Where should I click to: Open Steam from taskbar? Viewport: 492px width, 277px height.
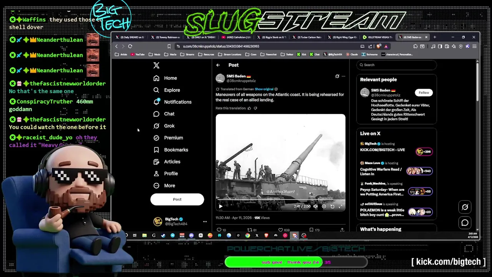point(163,235)
